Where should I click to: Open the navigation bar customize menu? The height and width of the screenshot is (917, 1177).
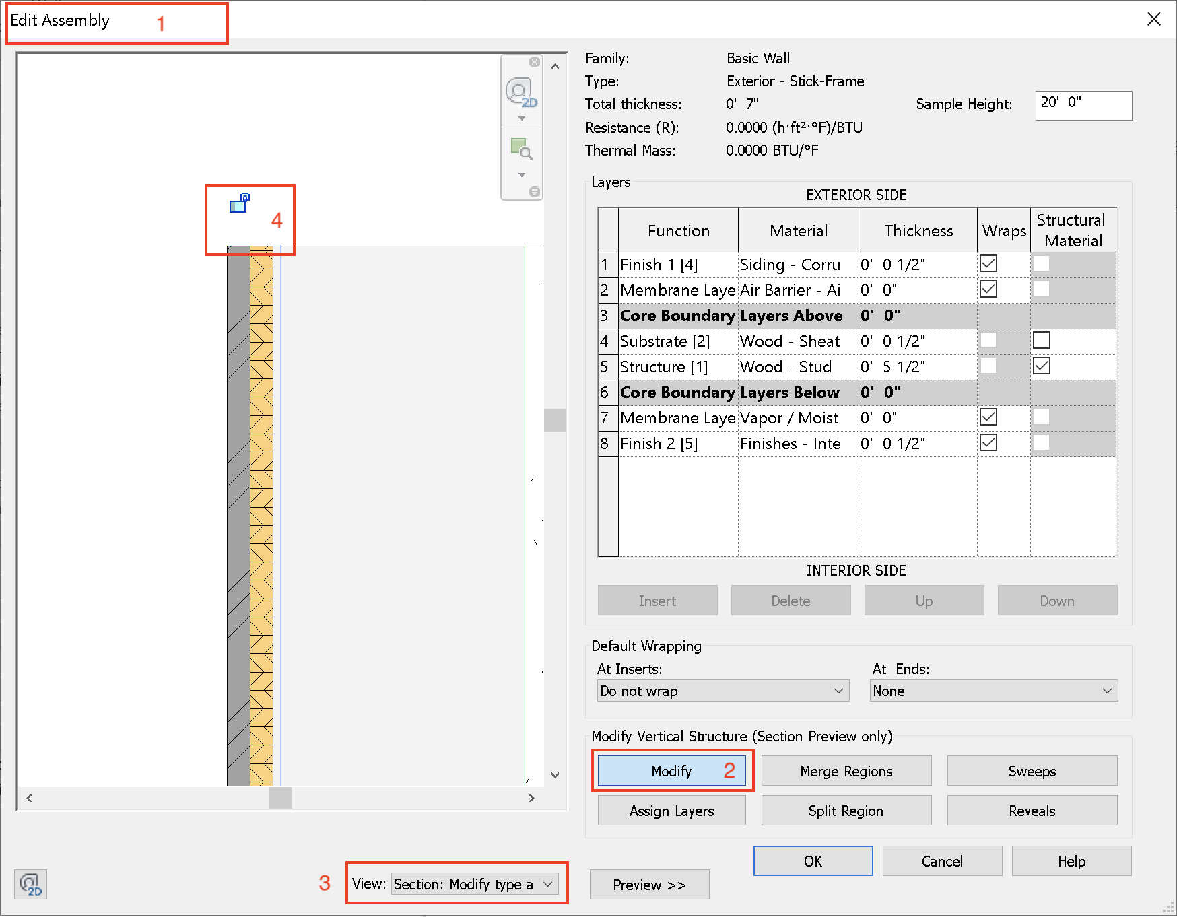coord(535,192)
